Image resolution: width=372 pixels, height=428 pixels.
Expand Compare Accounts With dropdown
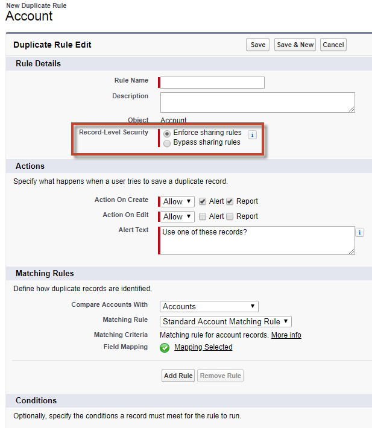(x=209, y=306)
